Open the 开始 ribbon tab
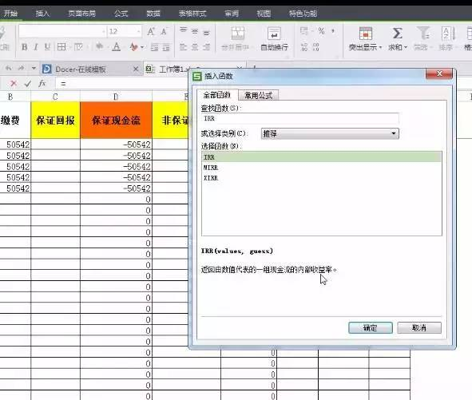 [10, 14]
